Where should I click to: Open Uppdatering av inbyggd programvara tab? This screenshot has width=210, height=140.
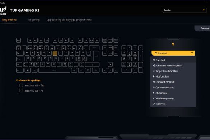point(69,20)
